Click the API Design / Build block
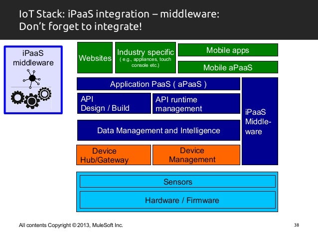Viewport: 318px width, 239px height. pyautogui.click(x=114, y=103)
